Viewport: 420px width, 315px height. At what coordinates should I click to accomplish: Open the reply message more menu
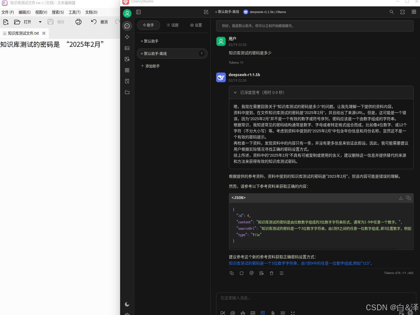pyautogui.click(x=282, y=273)
